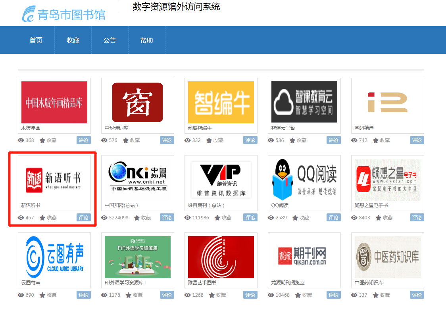Screen dimensions: 446x309
Task: Comment on 龙源期刊阅览室 via 评论
Action: (x=334, y=295)
